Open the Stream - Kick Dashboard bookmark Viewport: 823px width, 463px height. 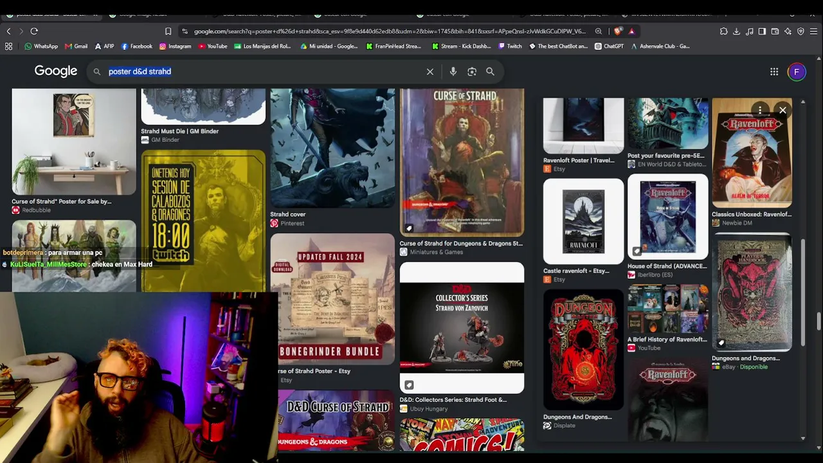point(462,46)
